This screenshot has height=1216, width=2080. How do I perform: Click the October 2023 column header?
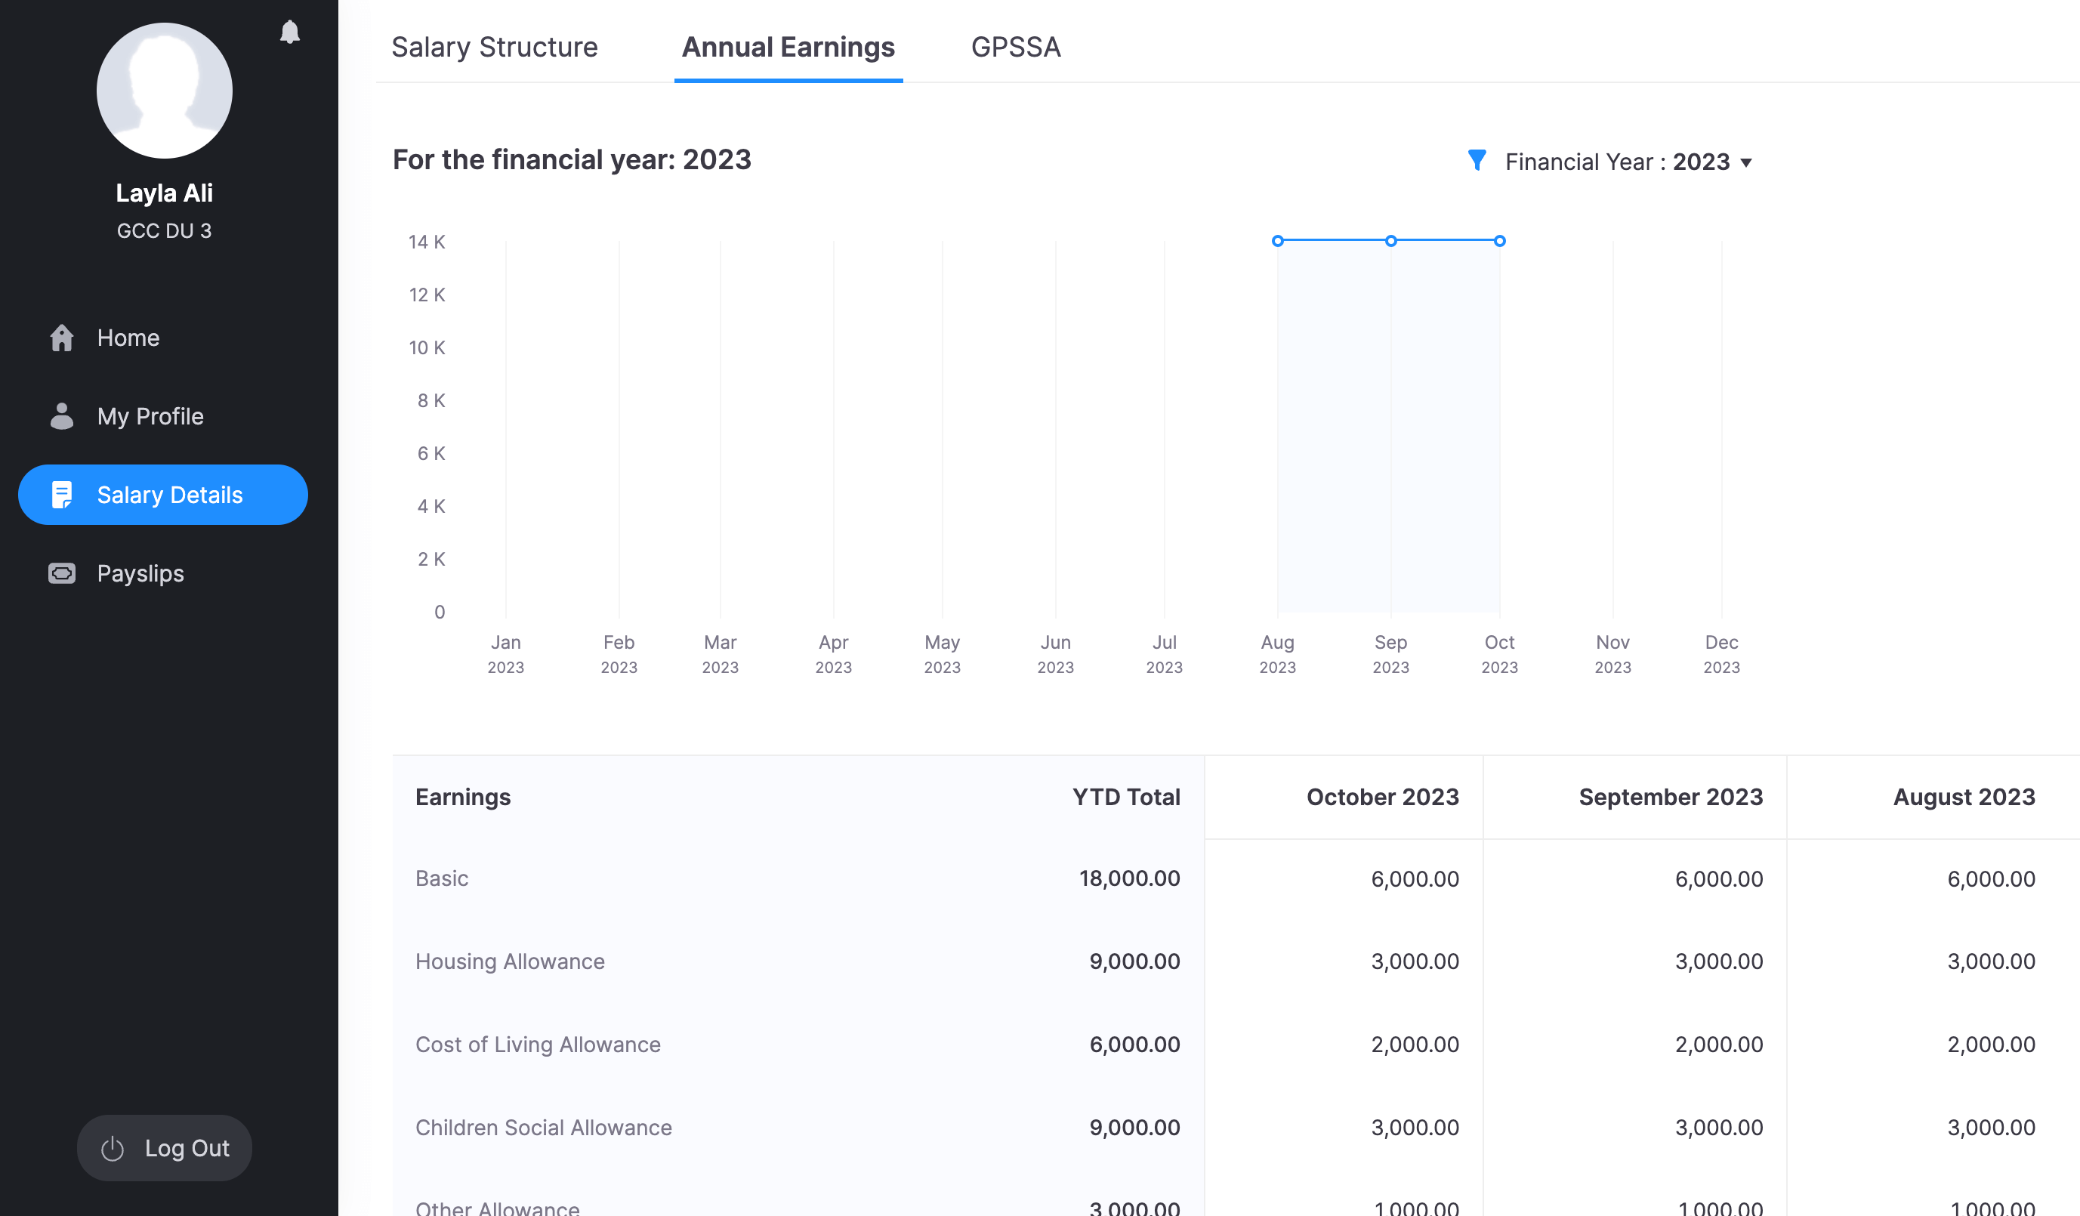[1381, 797]
